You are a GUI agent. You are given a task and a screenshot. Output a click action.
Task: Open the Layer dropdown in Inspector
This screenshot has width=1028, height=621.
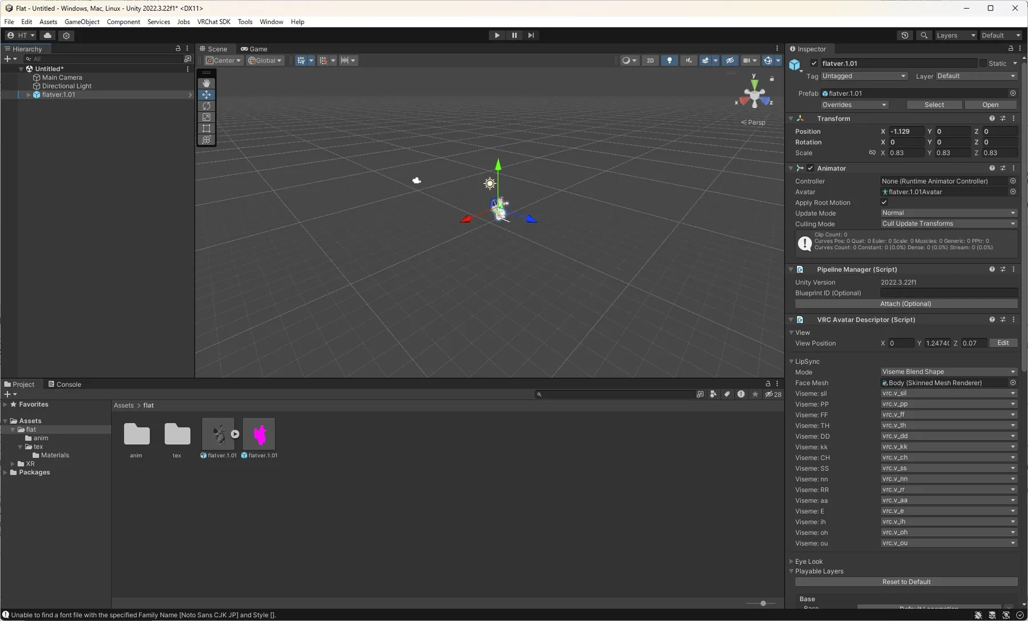[x=977, y=76]
